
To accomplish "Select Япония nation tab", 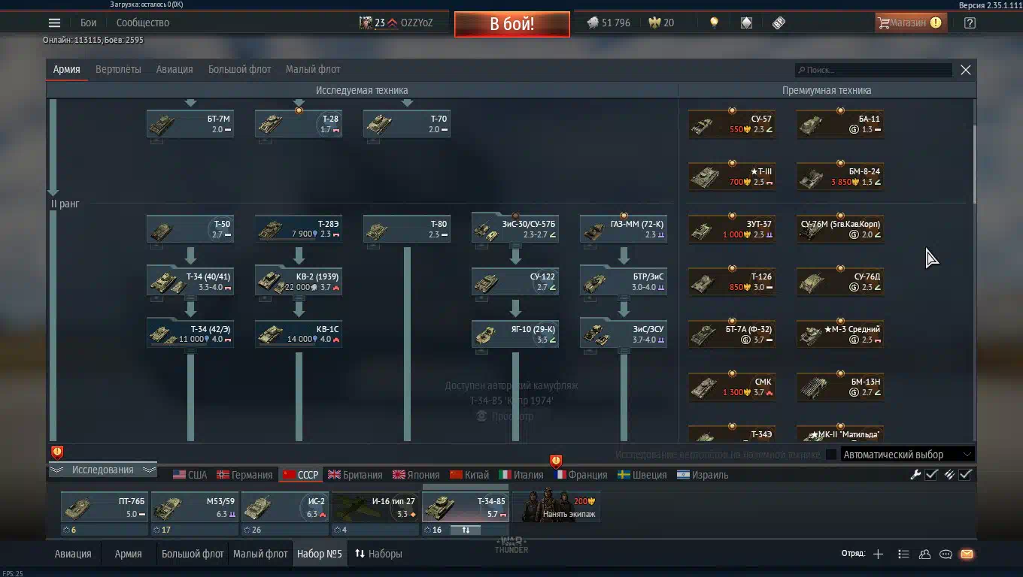I will [x=416, y=475].
